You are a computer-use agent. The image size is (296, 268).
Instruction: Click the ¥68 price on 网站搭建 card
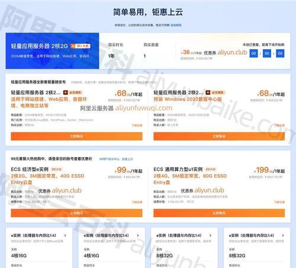[x=128, y=93]
